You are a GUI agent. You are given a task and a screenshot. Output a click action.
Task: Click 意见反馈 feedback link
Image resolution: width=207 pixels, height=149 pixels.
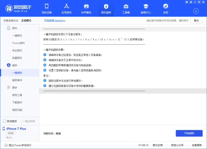[x=158, y=145]
